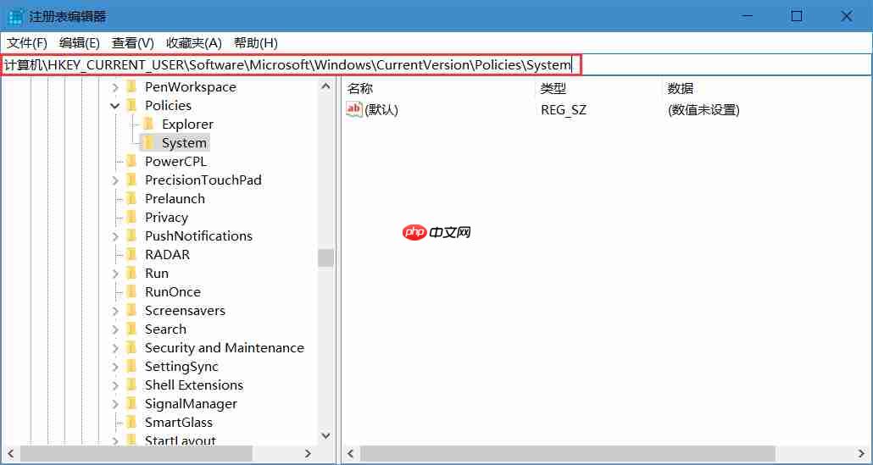873x465 pixels.
Task: Click values pane horizontal scroll left arrow
Action: [x=350, y=453]
